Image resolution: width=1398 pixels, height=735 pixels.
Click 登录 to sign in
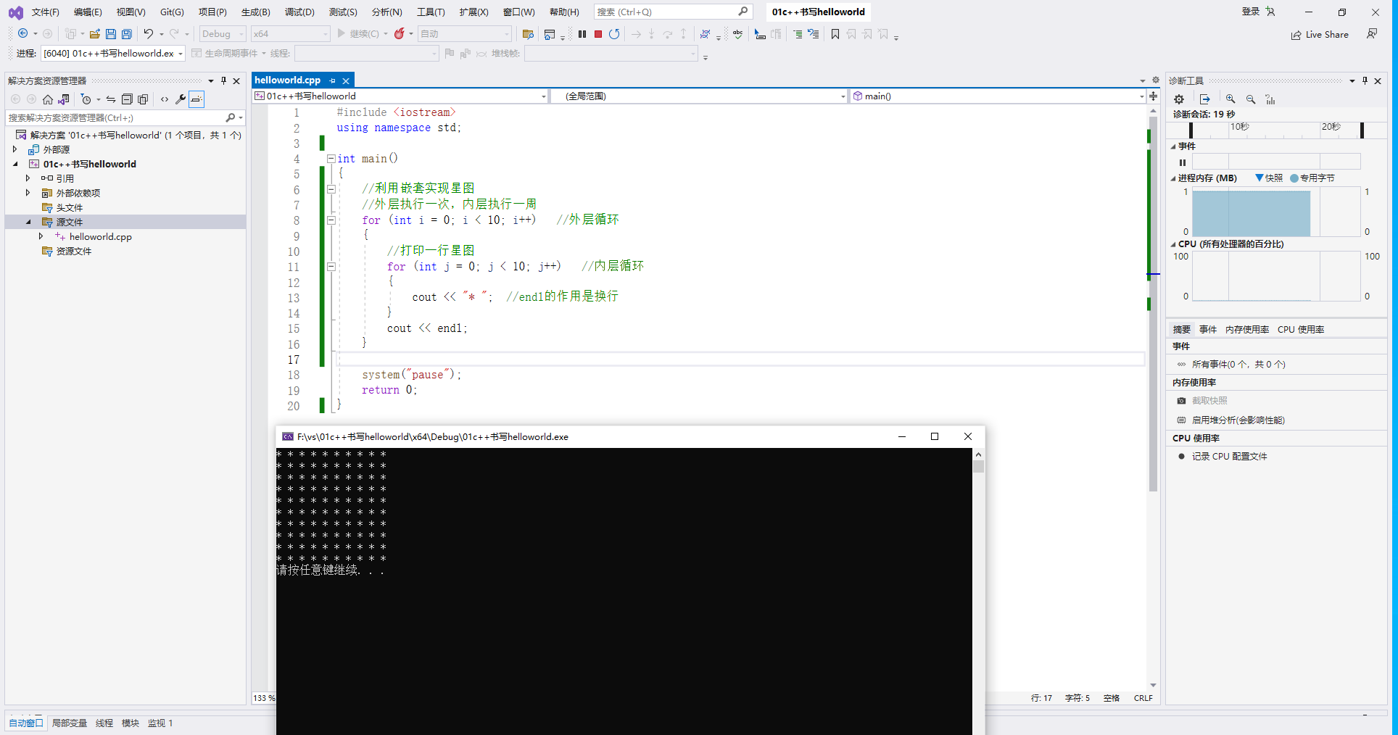coord(1251,12)
